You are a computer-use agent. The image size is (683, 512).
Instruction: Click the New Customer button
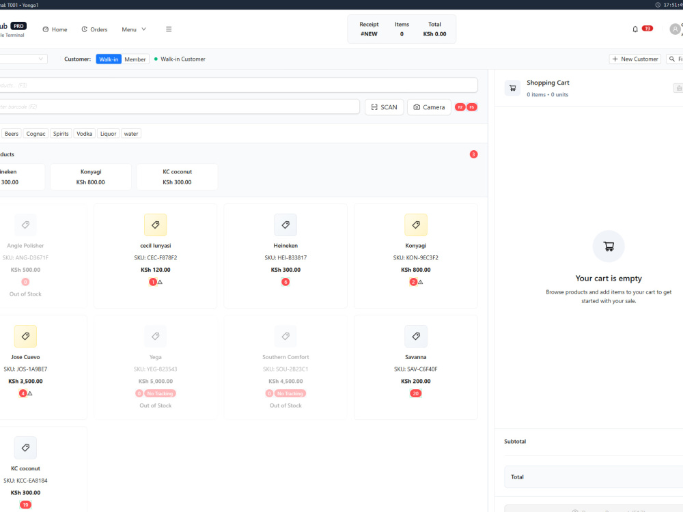635,59
